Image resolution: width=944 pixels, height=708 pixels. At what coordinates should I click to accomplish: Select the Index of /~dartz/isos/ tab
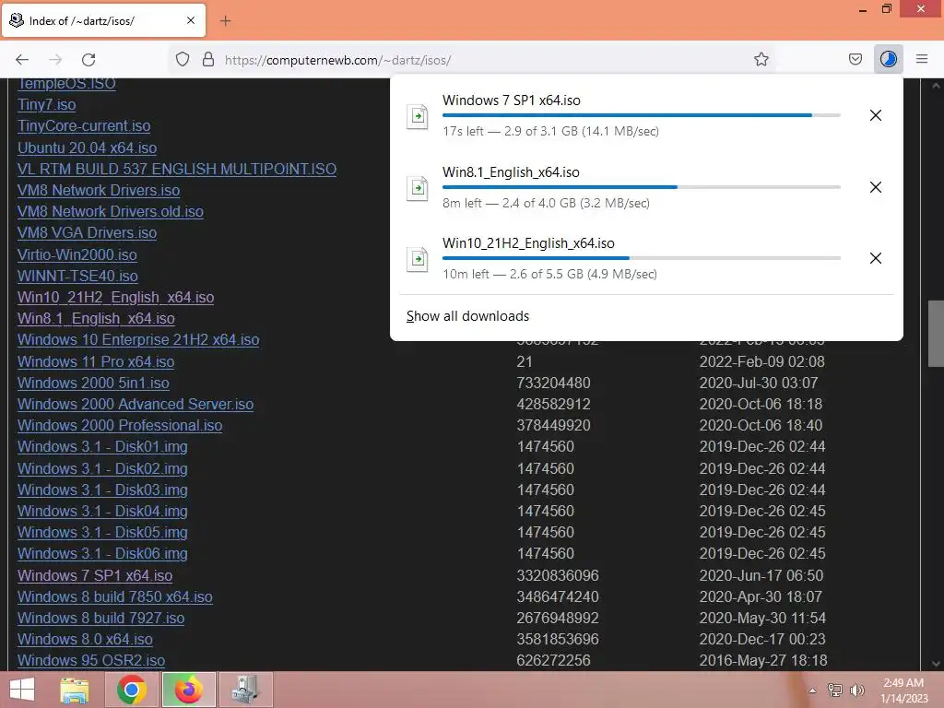pos(103,20)
